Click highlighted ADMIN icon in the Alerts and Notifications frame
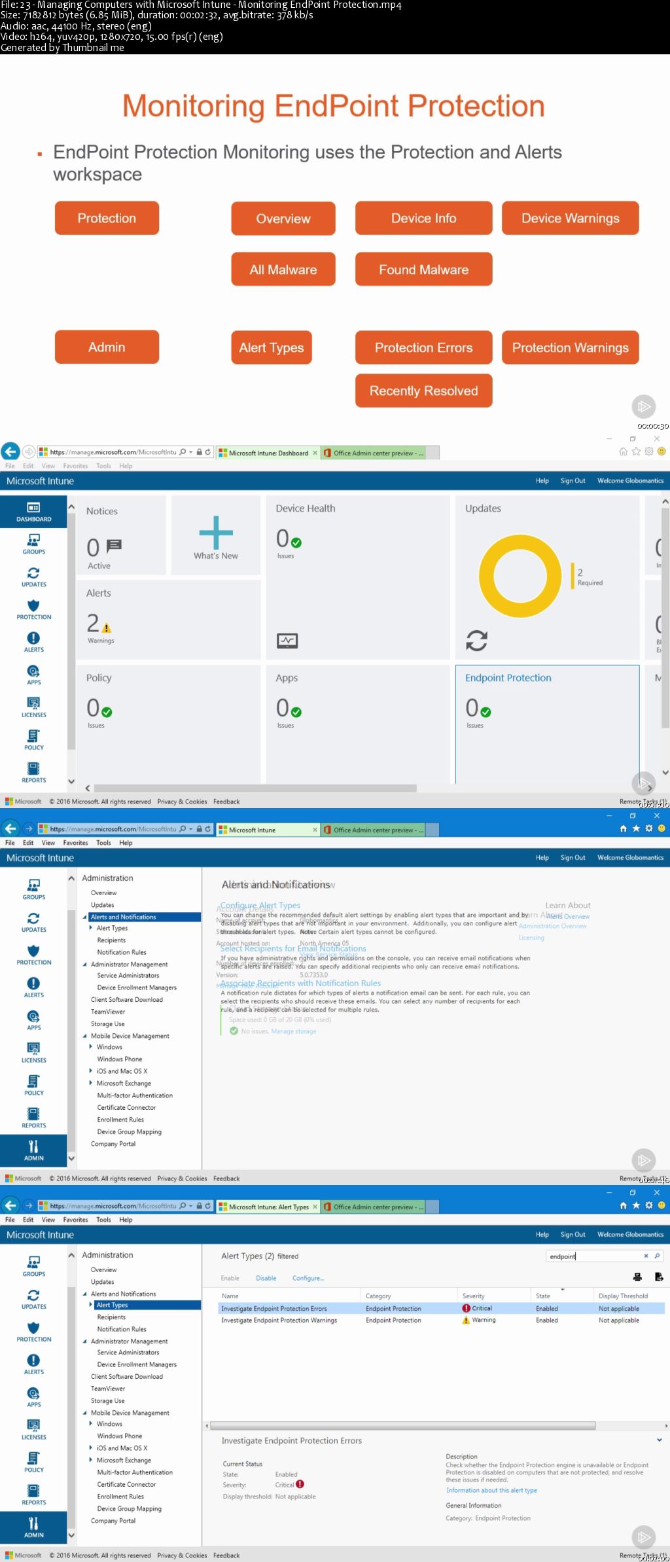670x1562 pixels. click(33, 1150)
